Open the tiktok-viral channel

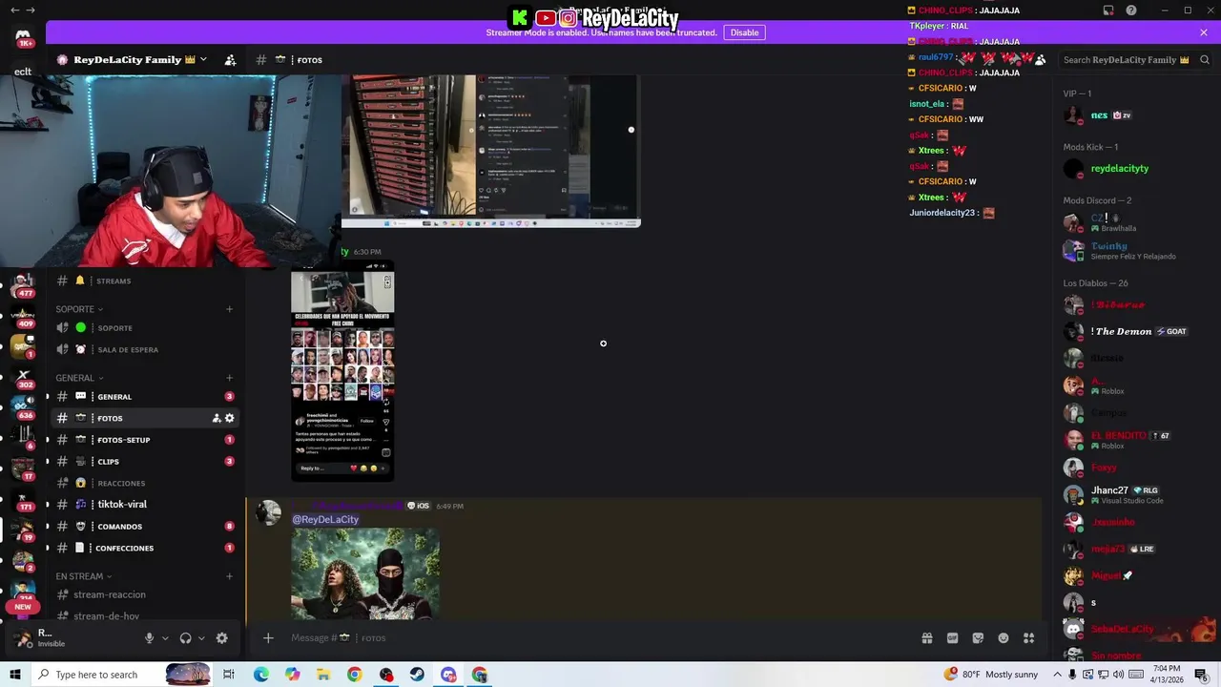[x=145, y=504]
